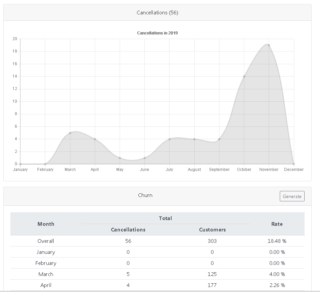Click the Customers column header

pyautogui.click(x=212, y=230)
